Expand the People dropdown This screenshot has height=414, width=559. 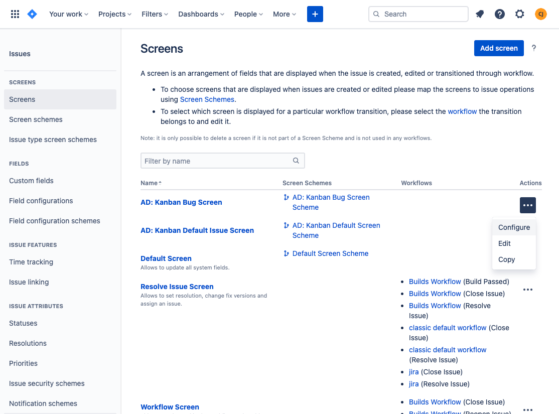pos(248,14)
